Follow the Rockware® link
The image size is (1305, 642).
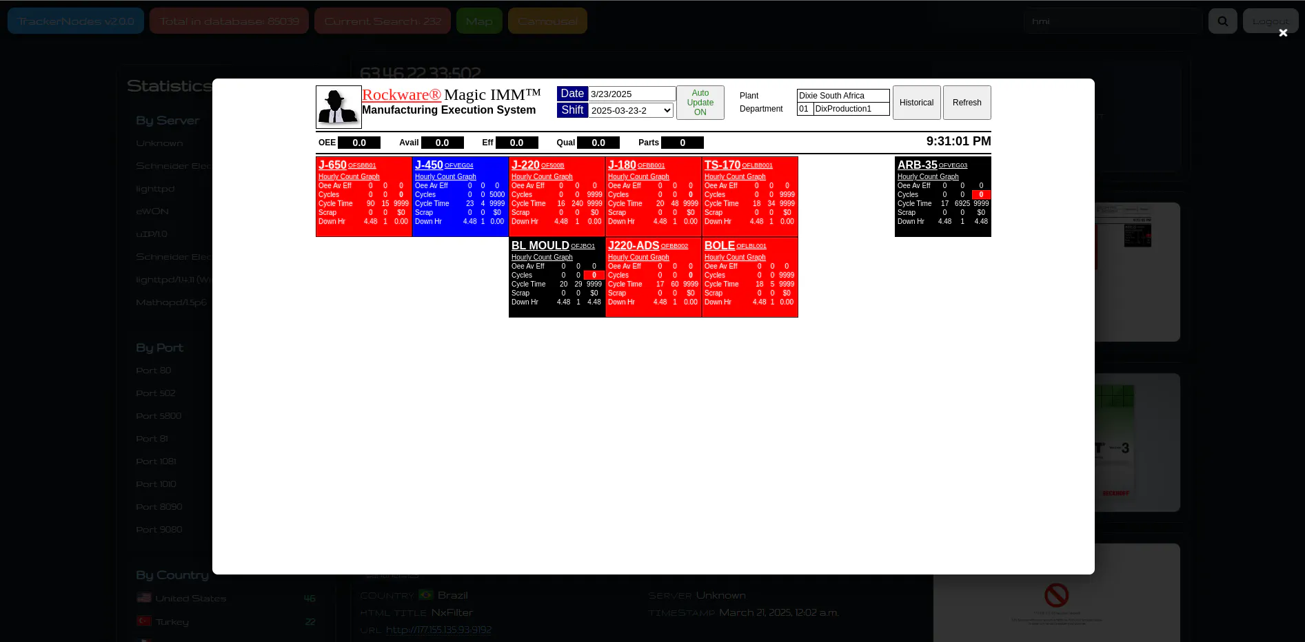click(x=401, y=95)
